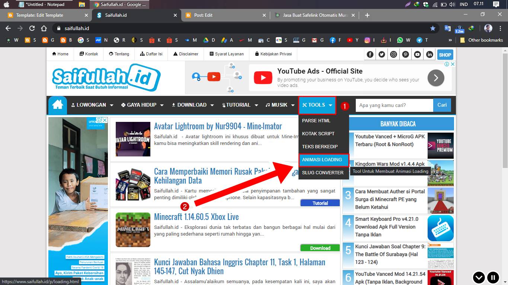
Task: Click the green Download label tag
Action: 320,248
